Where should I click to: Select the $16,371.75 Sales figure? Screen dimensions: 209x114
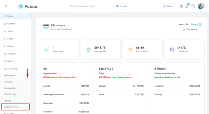pyautogui.click(x=106, y=69)
